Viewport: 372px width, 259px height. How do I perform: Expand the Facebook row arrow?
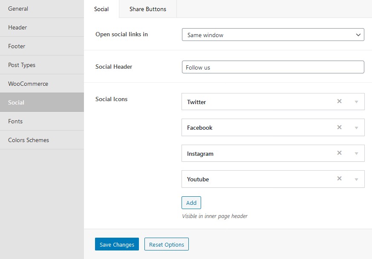point(356,128)
